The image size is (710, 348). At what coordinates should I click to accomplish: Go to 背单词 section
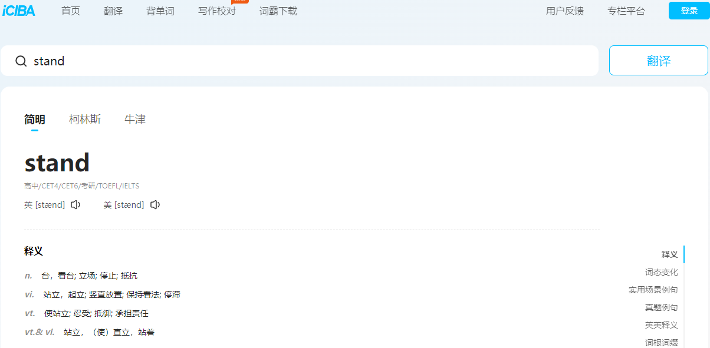point(160,11)
